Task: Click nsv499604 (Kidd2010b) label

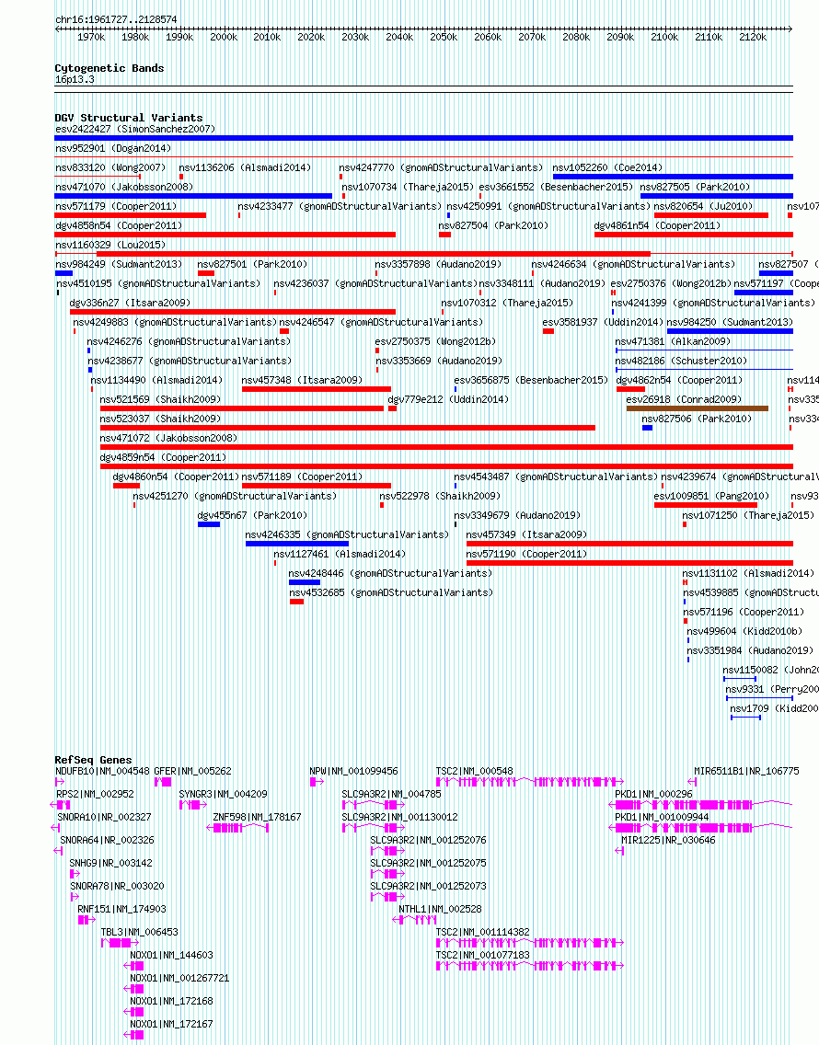Action: pyautogui.click(x=744, y=632)
